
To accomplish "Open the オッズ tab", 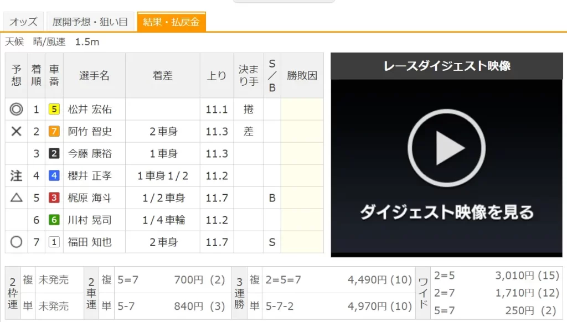I will (x=23, y=22).
